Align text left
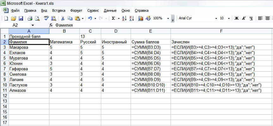Image resolution: width=273 pixels, height=126 pixels. [x=260, y=18]
